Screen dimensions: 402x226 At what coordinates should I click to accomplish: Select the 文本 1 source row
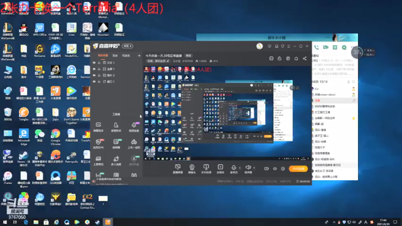coord(117,63)
